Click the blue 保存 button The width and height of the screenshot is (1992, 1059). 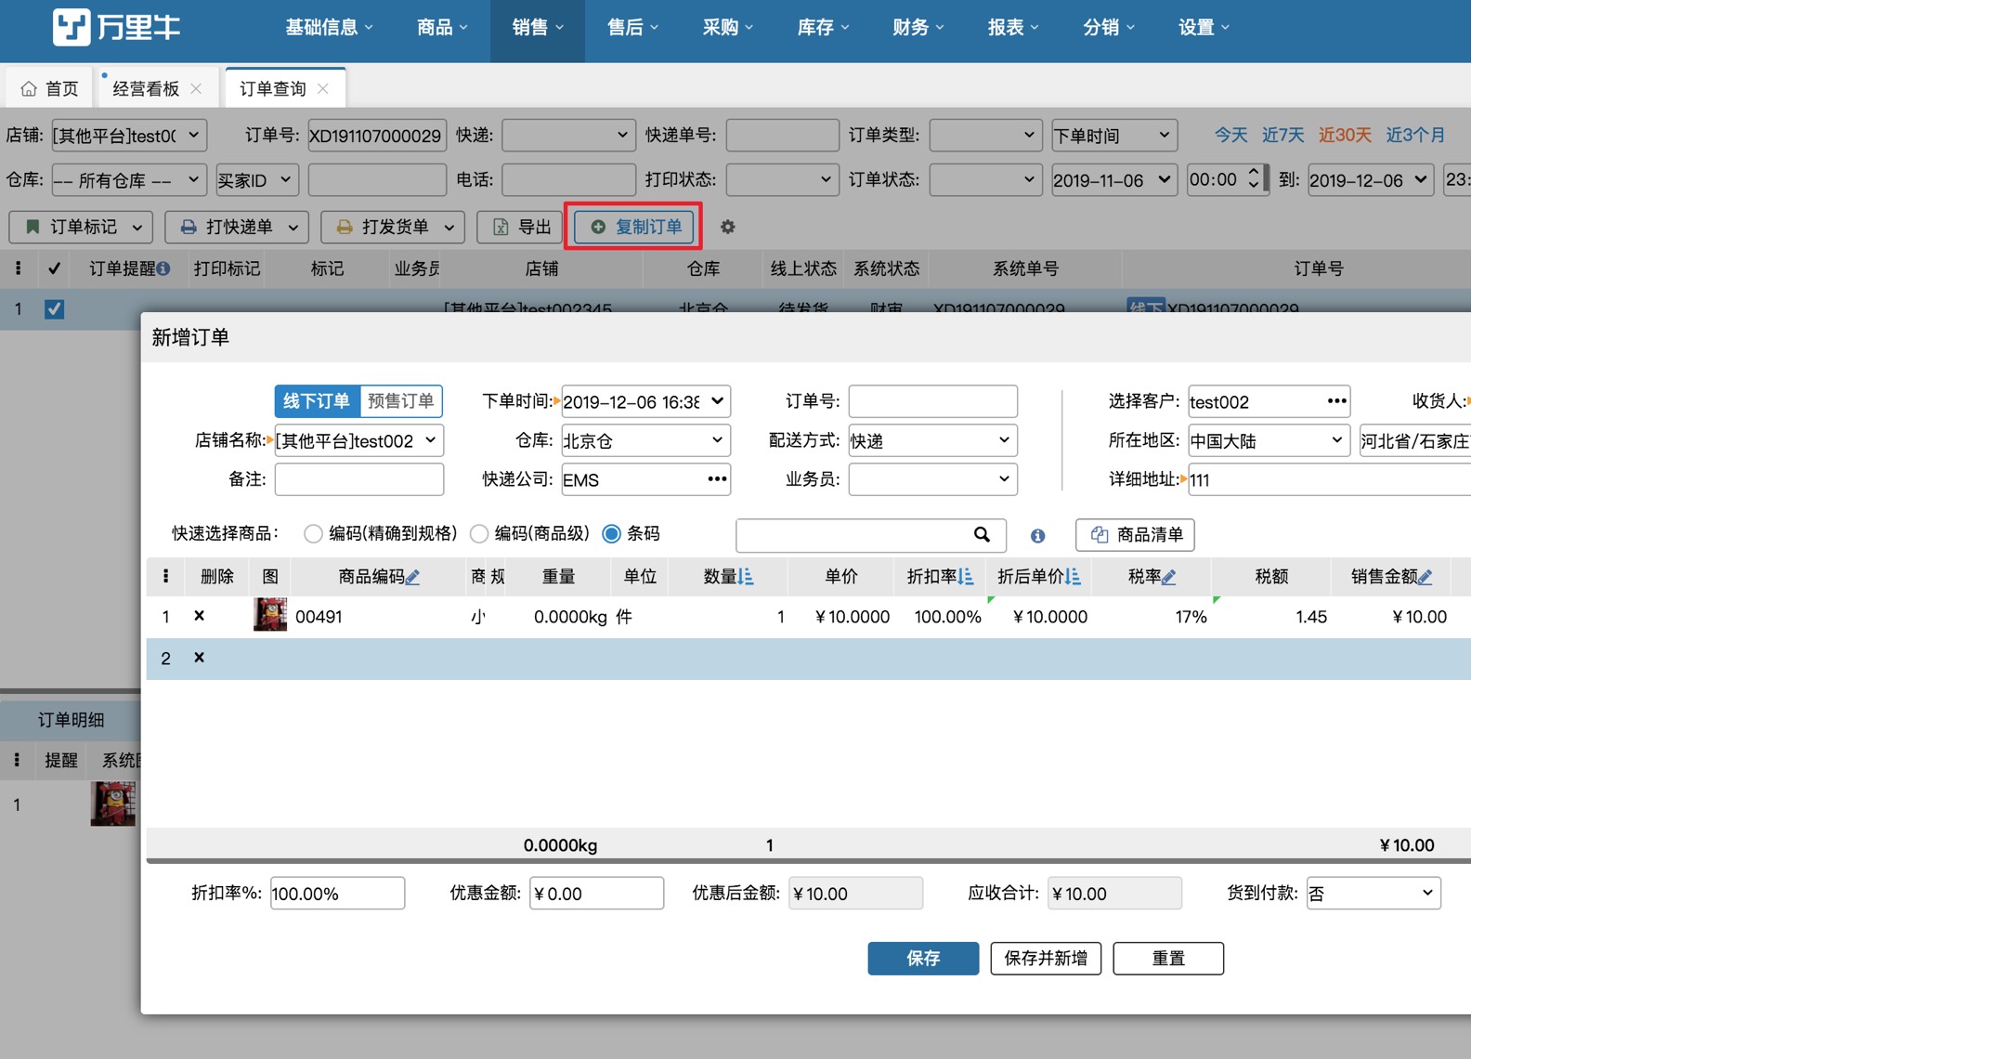coord(922,958)
